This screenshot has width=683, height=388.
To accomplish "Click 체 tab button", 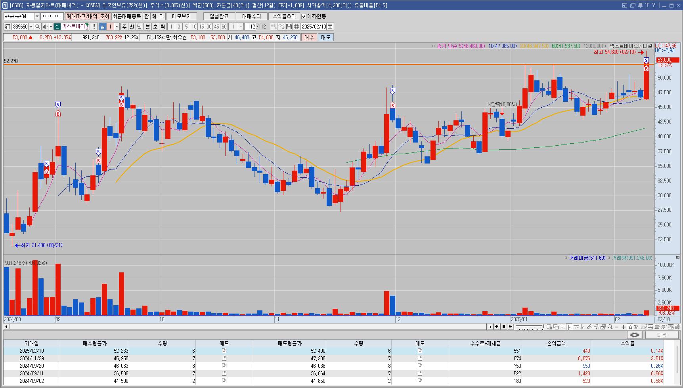I will (x=154, y=16).
